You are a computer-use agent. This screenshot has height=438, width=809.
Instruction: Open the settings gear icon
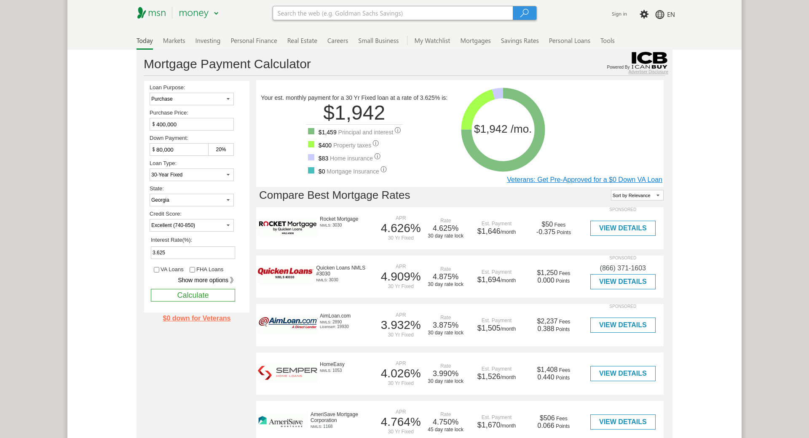[644, 14]
